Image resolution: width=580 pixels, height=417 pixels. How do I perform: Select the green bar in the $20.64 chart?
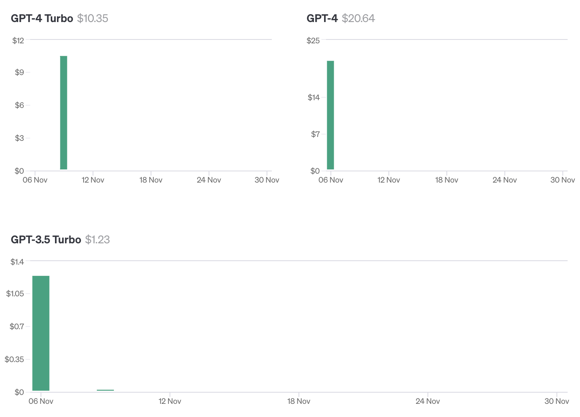(330, 115)
